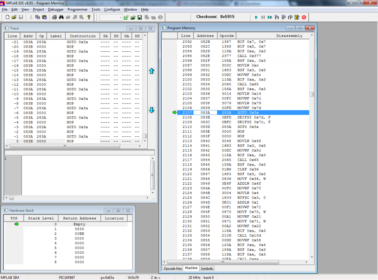Image resolution: width=378 pixels, height=280 pixels.
Task: Click the Trace filter input field
Action: 79,153
